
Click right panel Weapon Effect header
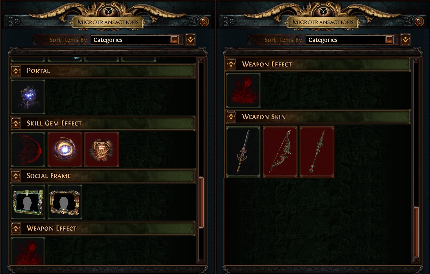point(318,65)
